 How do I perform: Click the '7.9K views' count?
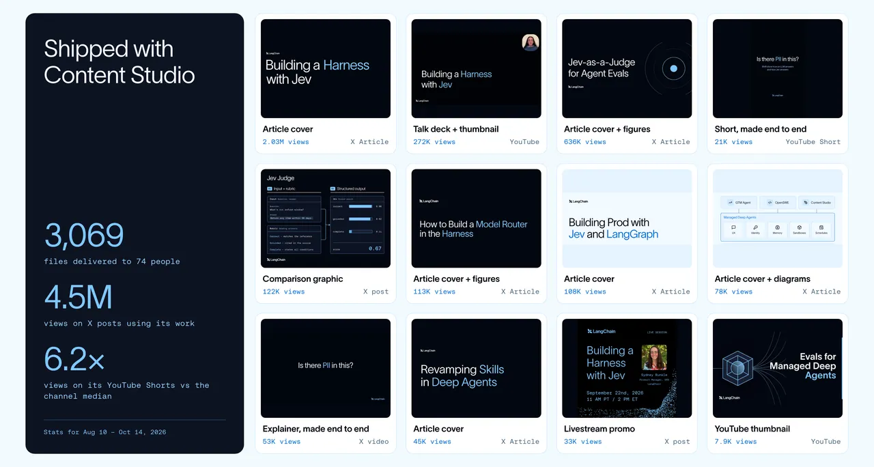pyautogui.click(x=736, y=442)
